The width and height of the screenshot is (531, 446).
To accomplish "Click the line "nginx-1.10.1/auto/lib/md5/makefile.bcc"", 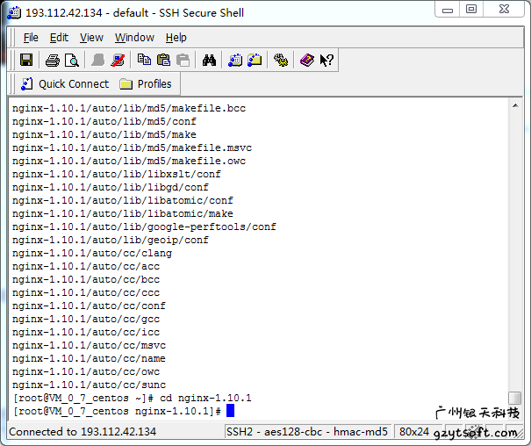I will [129, 108].
